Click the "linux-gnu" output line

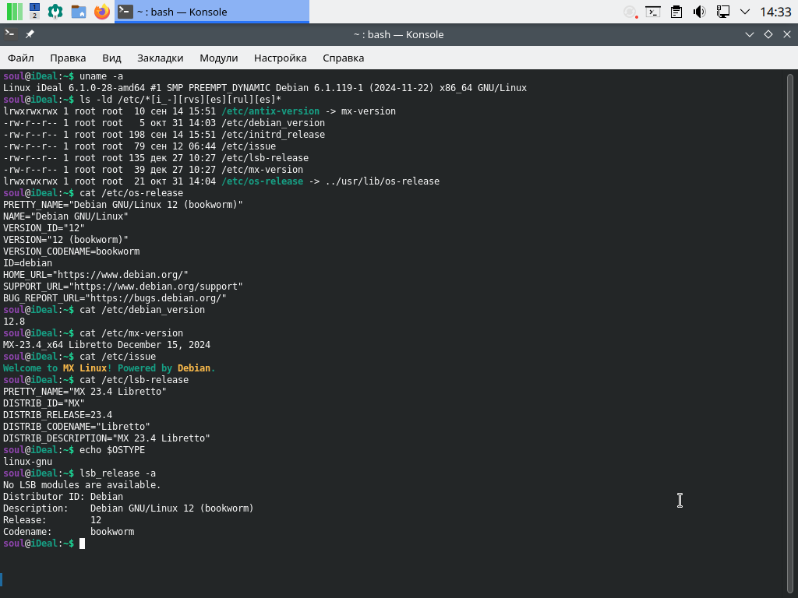[x=27, y=463]
